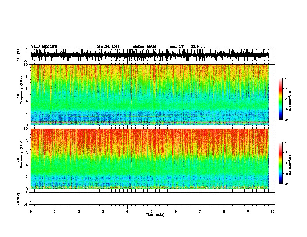The height and width of the screenshot is (237, 307).
Task: Click the time axis tick label "2"
Action: point(79,211)
